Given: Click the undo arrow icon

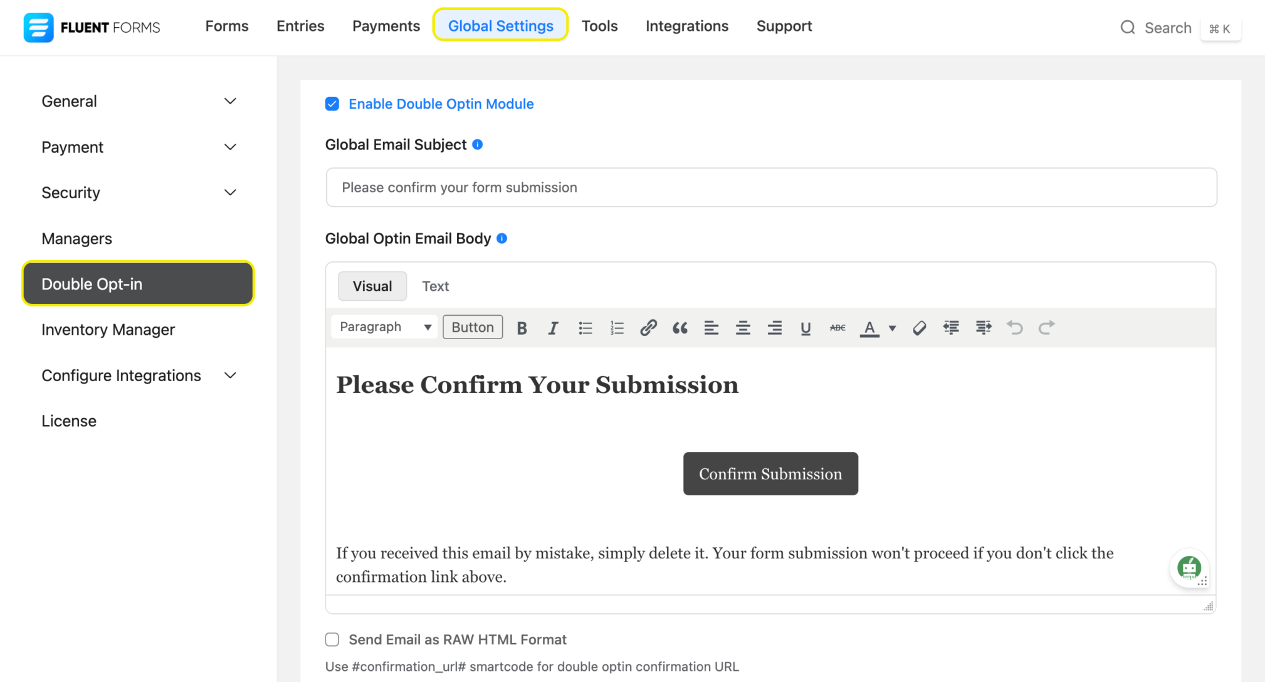Looking at the screenshot, I should (1014, 327).
